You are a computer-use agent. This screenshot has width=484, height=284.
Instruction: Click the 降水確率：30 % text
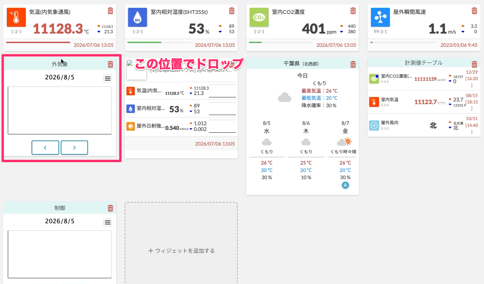(x=319, y=106)
